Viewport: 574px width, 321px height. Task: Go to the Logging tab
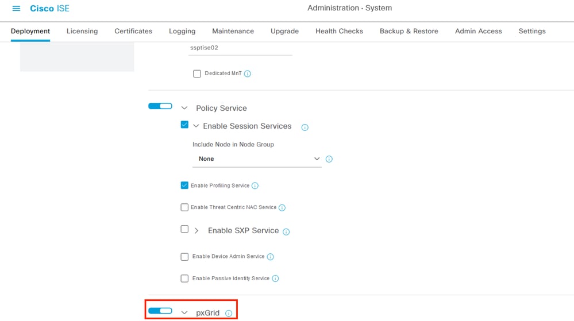pos(182,31)
